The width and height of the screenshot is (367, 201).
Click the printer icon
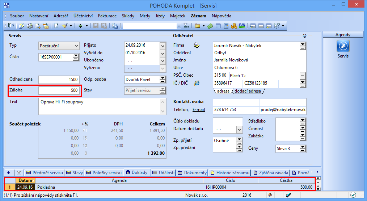coord(30,26)
